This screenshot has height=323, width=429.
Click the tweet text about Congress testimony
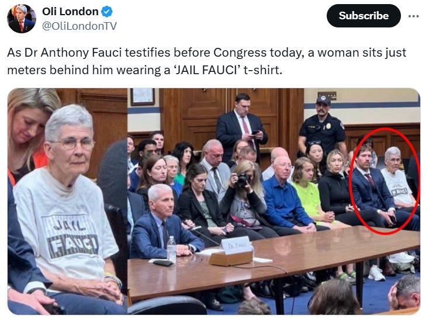point(207,61)
